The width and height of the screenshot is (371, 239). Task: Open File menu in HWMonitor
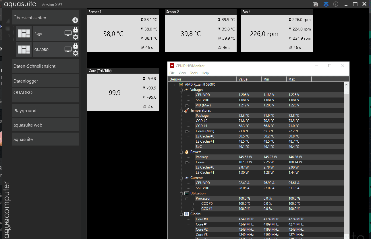coord(172,73)
